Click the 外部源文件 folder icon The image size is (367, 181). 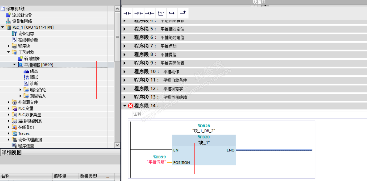pos(14,102)
